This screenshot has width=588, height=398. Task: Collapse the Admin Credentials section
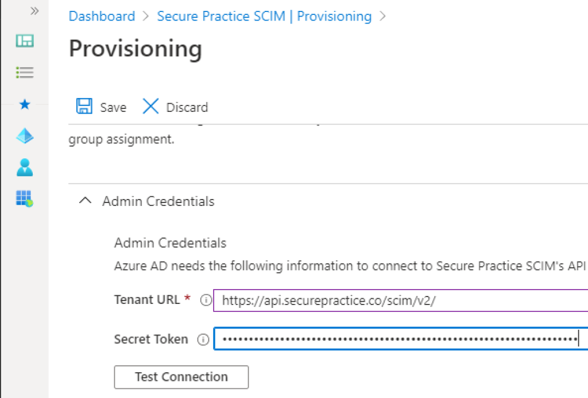85,201
